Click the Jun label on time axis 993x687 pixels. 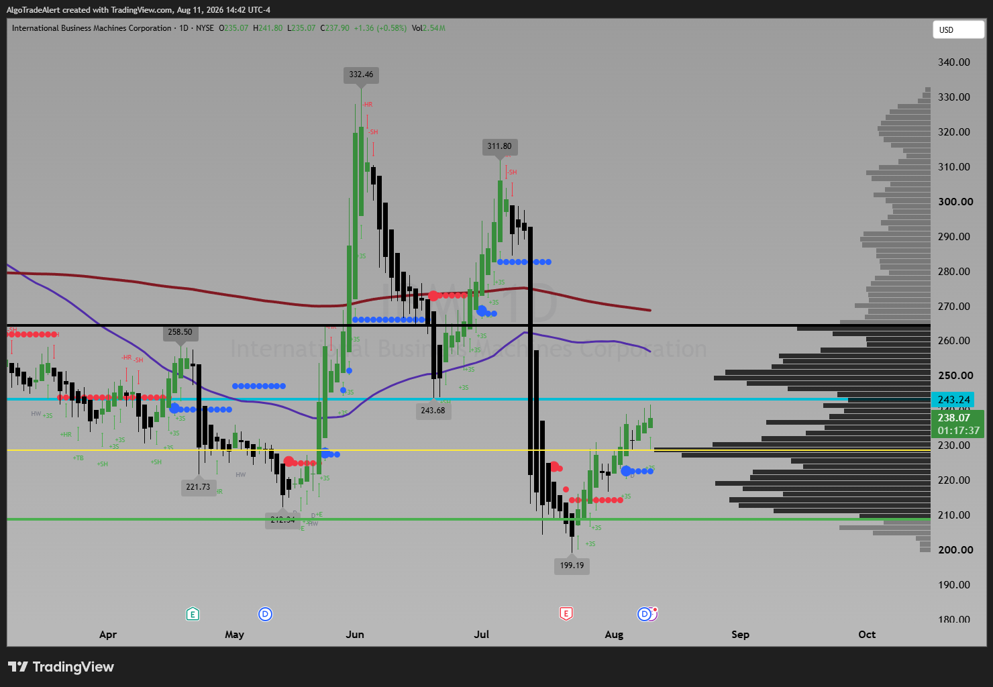355,635
